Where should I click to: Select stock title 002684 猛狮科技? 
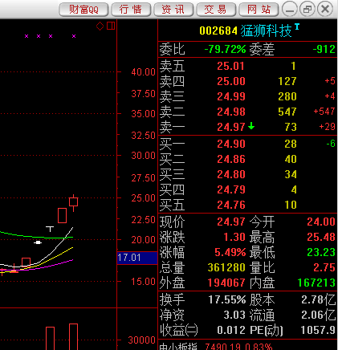[x=246, y=31]
